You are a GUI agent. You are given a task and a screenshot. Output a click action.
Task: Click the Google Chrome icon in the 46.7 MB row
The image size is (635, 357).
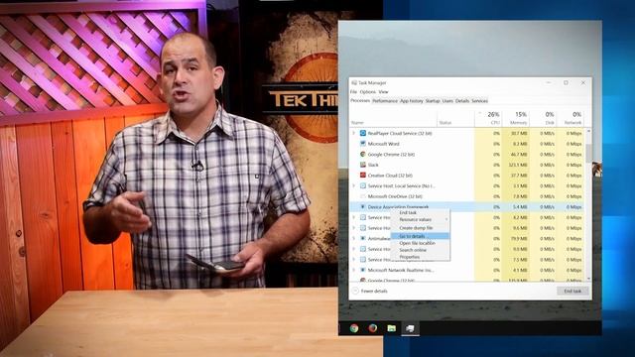pyautogui.click(x=363, y=155)
